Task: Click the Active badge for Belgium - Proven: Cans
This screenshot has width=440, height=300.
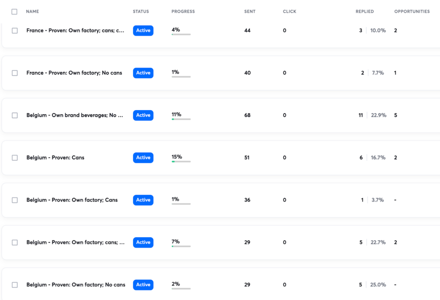Action: pyautogui.click(x=143, y=158)
